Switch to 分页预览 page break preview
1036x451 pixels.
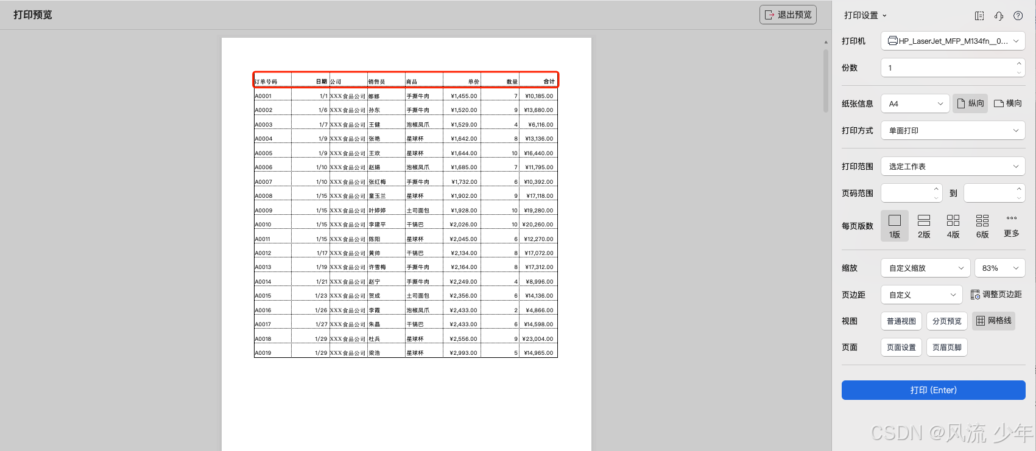click(947, 321)
